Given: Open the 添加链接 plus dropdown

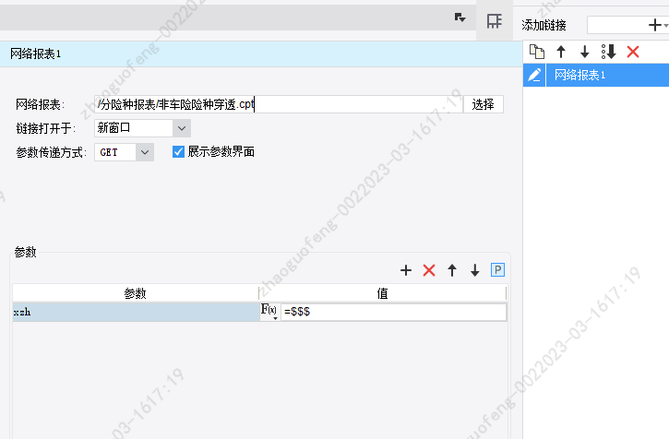Looking at the screenshot, I should pyautogui.click(x=658, y=25).
